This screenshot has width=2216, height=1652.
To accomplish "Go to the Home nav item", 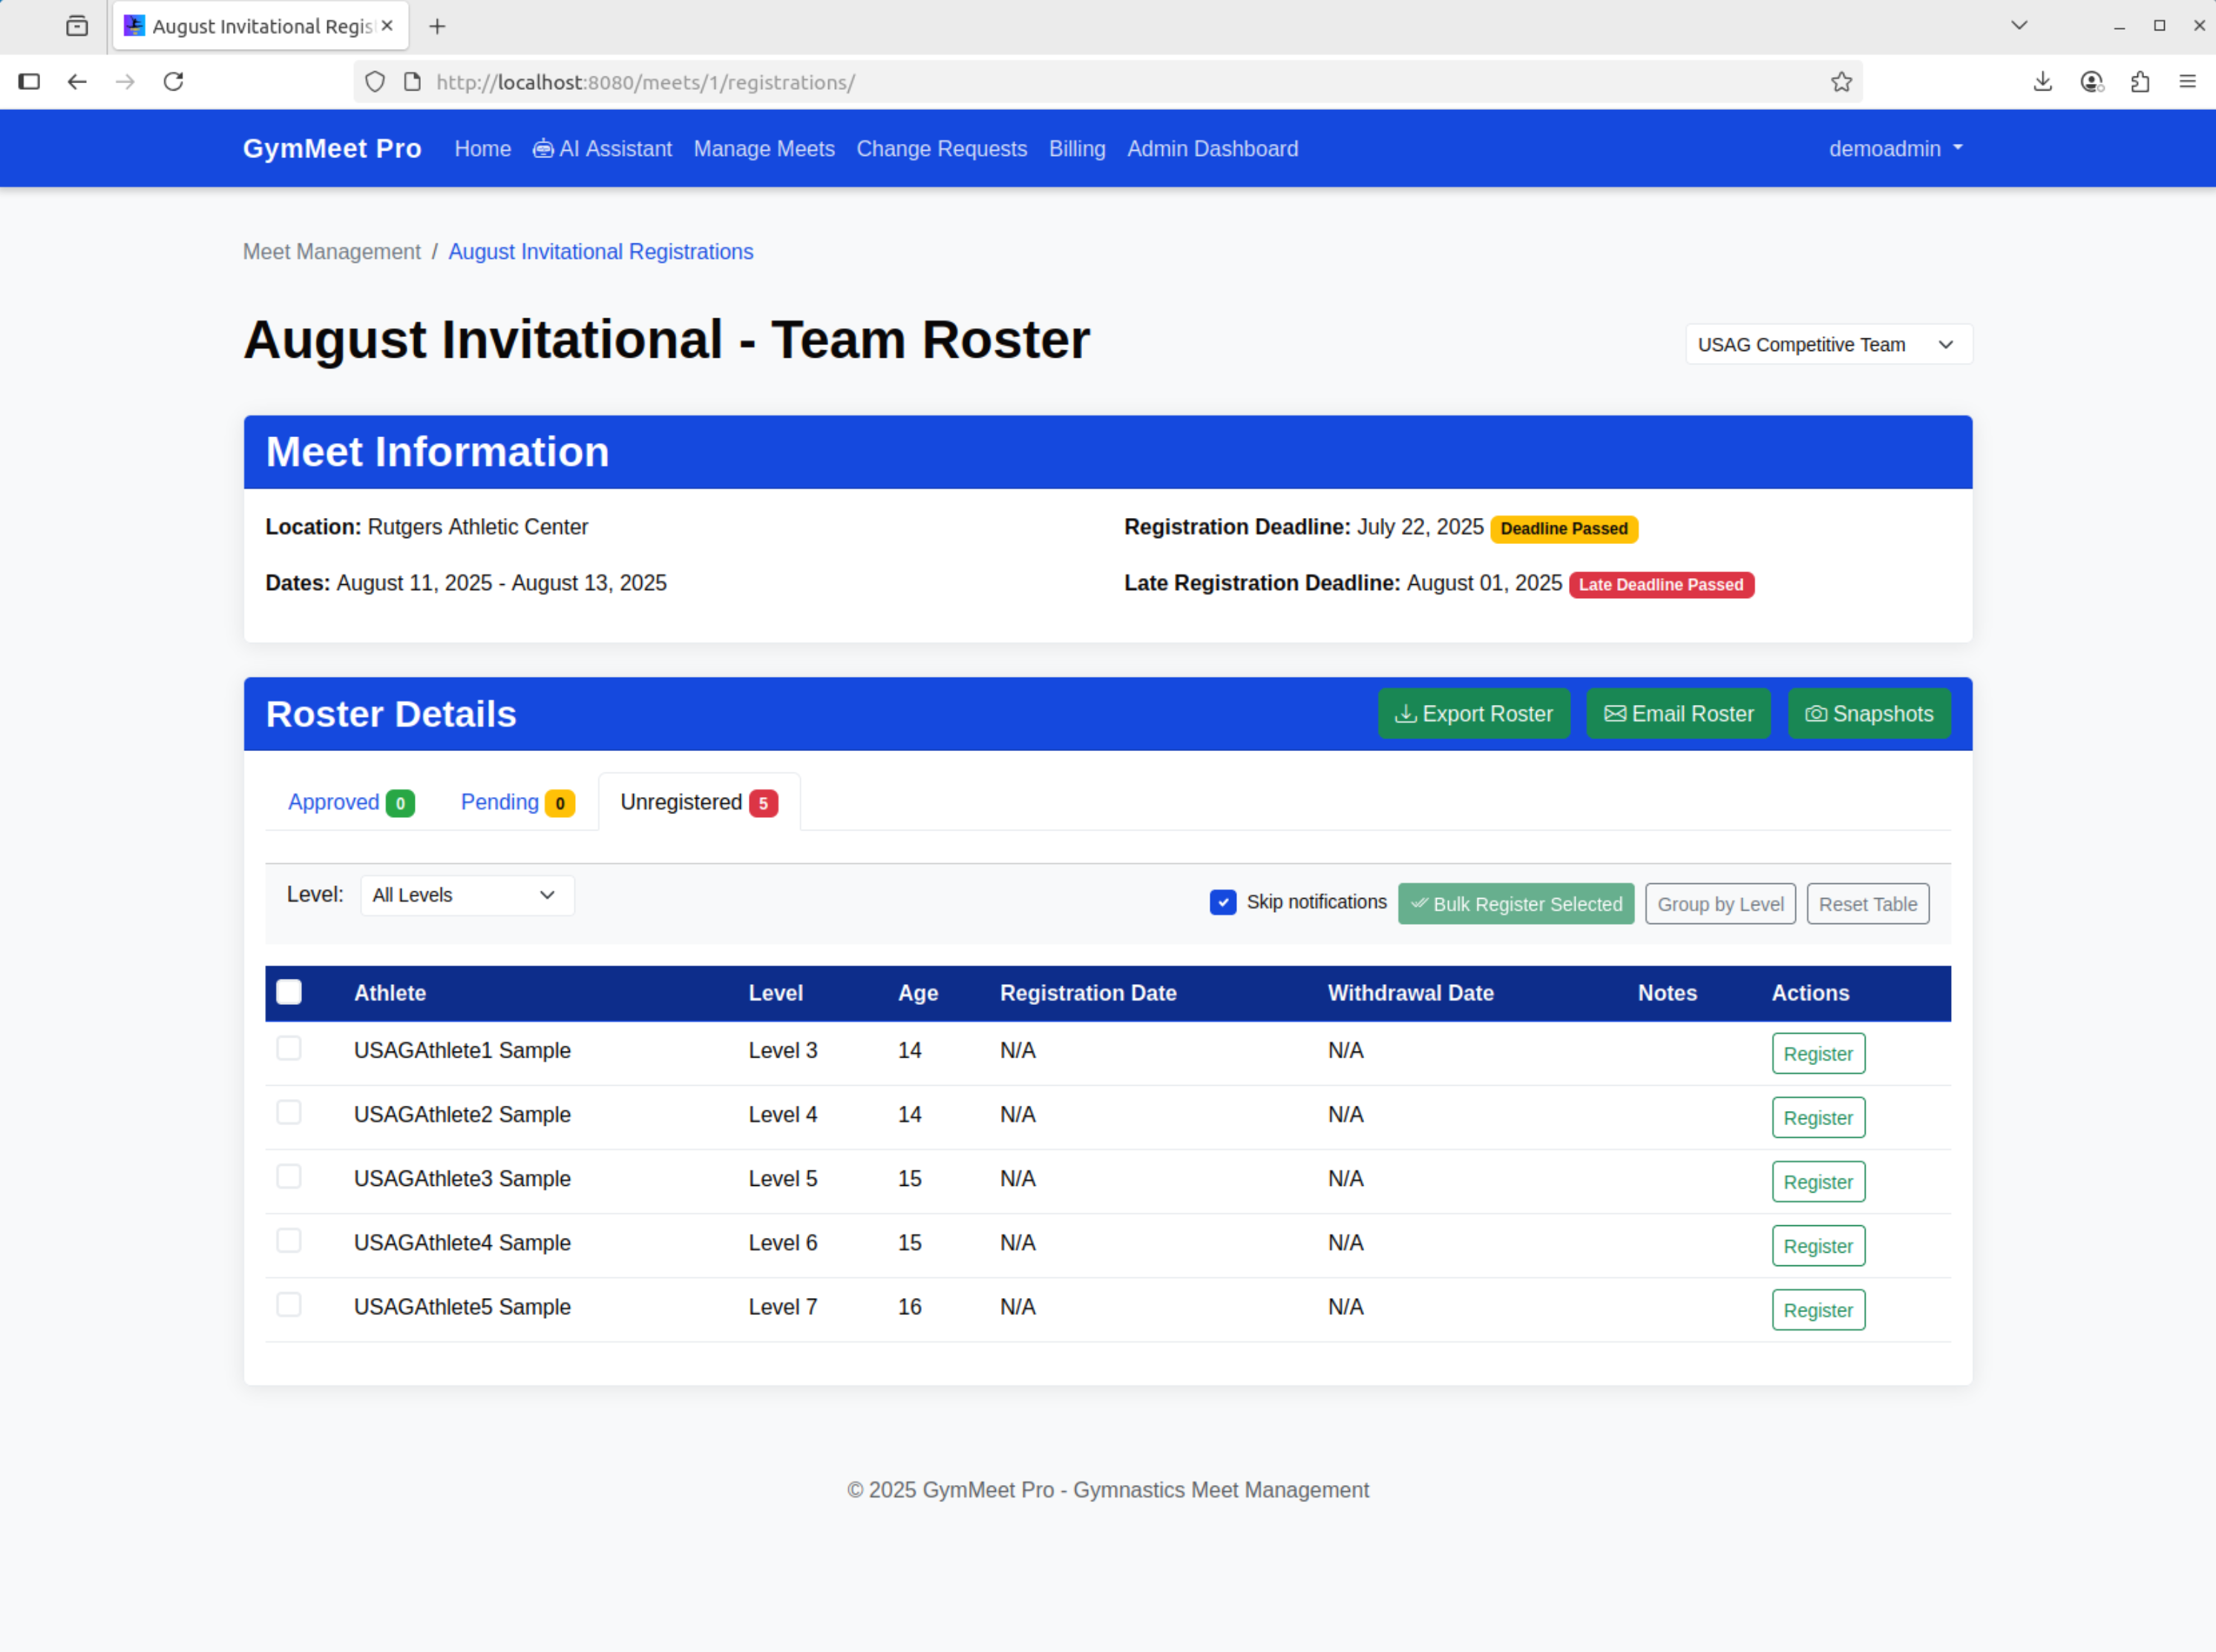I will 482,149.
